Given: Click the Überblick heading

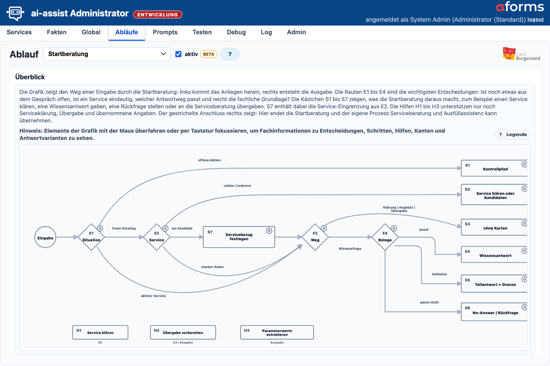Looking at the screenshot, I should click(x=30, y=77).
